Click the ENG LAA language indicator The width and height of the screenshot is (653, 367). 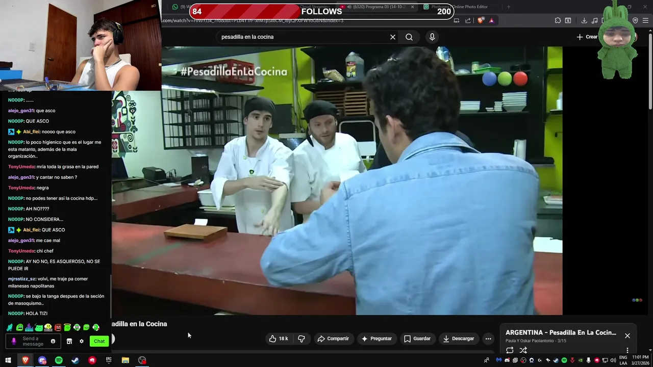[623, 360]
